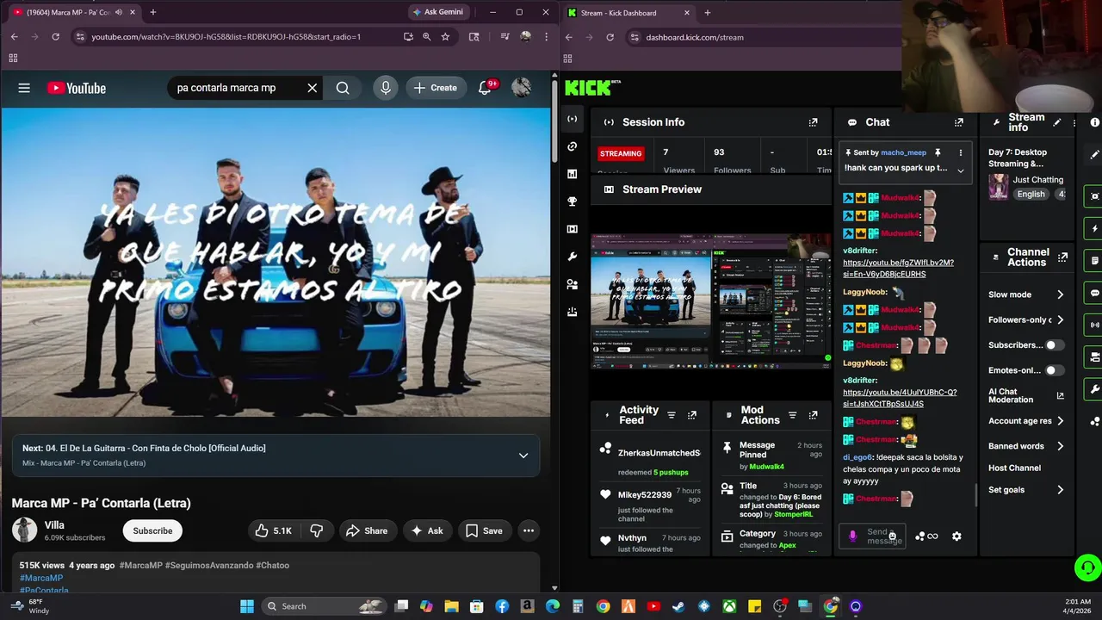Open Kick sidebar wrench settings icon

[x=573, y=257]
